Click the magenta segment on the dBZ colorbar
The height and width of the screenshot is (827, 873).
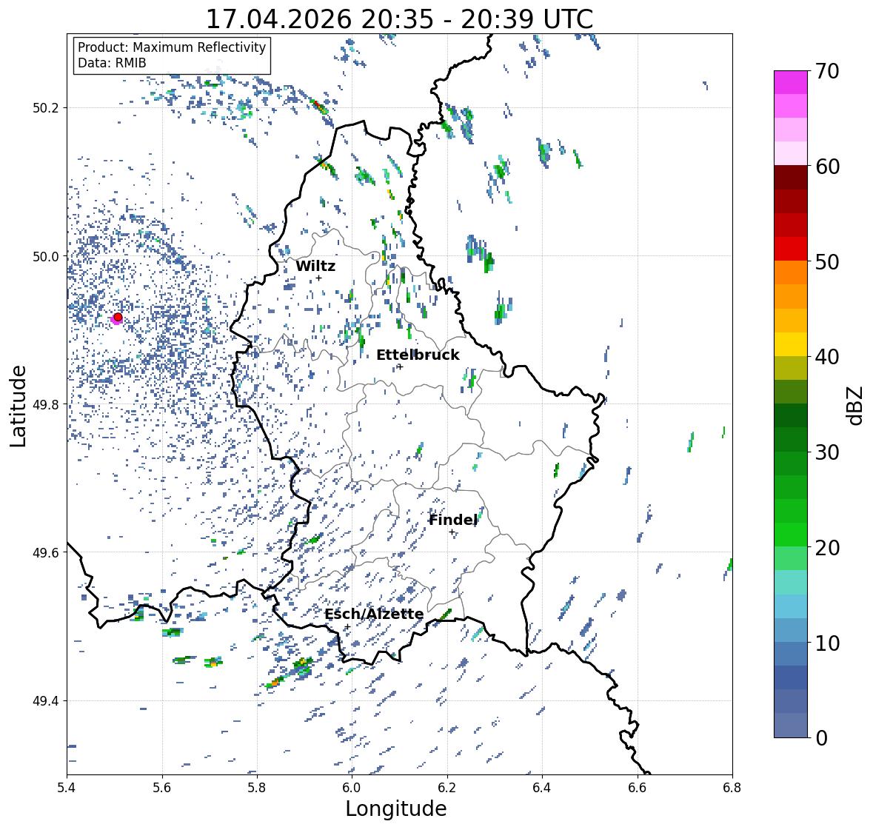[x=791, y=82]
